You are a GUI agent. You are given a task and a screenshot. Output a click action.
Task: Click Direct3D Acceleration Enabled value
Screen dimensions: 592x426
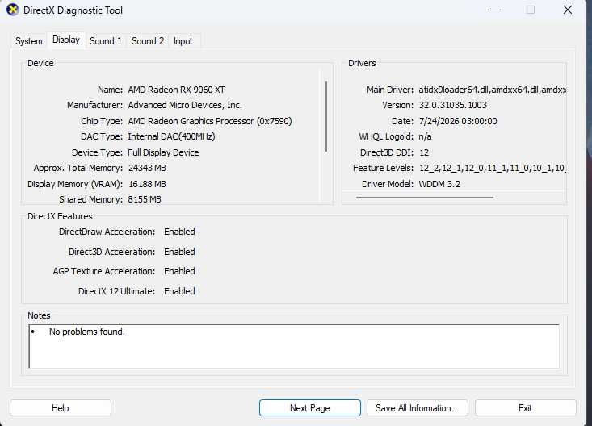coord(179,252)
